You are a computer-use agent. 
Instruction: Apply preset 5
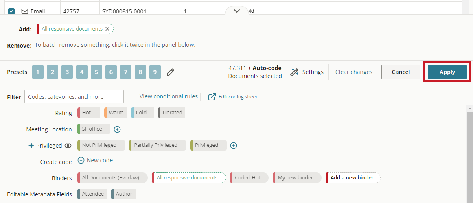click(x=96, y=72)
